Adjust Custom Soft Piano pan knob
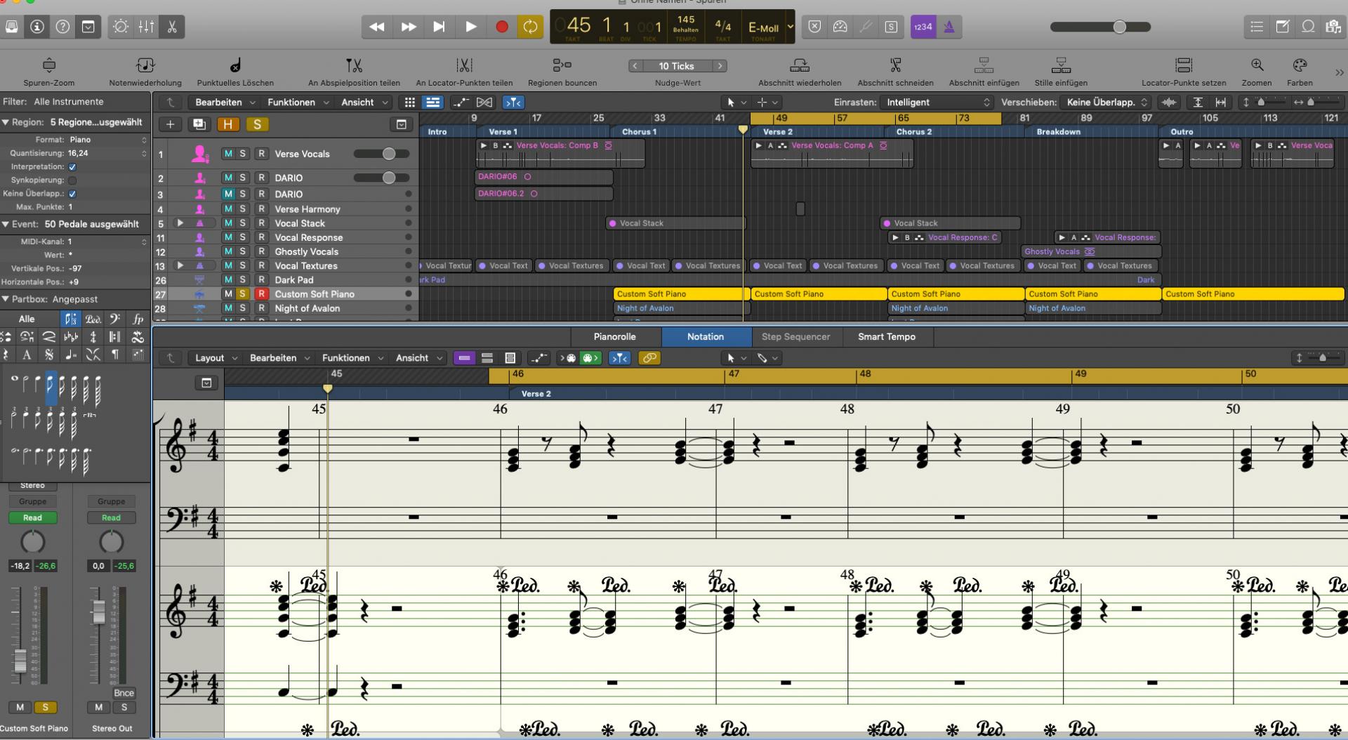 tap(32, 542)
